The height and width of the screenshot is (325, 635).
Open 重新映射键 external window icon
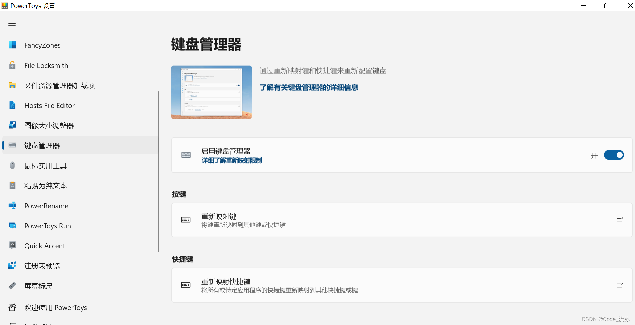tap(620, 220)
